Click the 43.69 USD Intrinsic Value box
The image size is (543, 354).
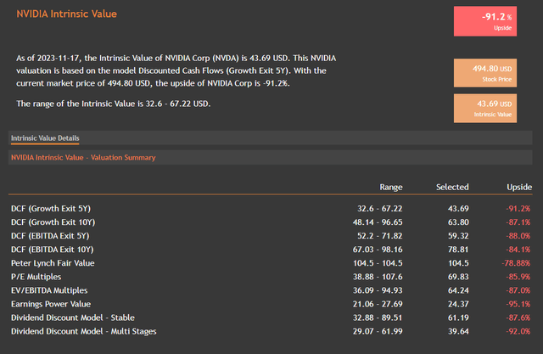point(485,108)
